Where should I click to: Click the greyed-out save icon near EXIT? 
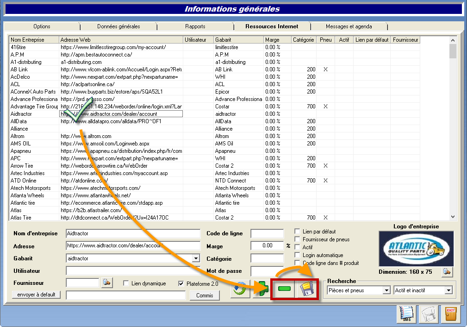(x=429, y=314)
